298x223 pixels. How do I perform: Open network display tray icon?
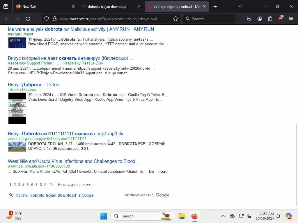point(241,216)
